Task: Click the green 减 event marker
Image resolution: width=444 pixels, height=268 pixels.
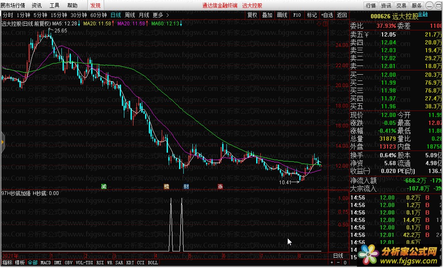Action: click(x=104, y=186)
